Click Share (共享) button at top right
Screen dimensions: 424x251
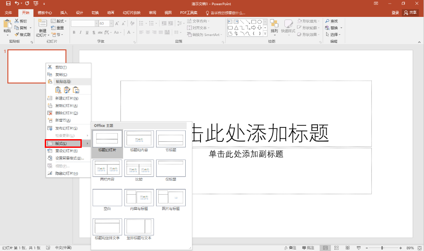411,13
